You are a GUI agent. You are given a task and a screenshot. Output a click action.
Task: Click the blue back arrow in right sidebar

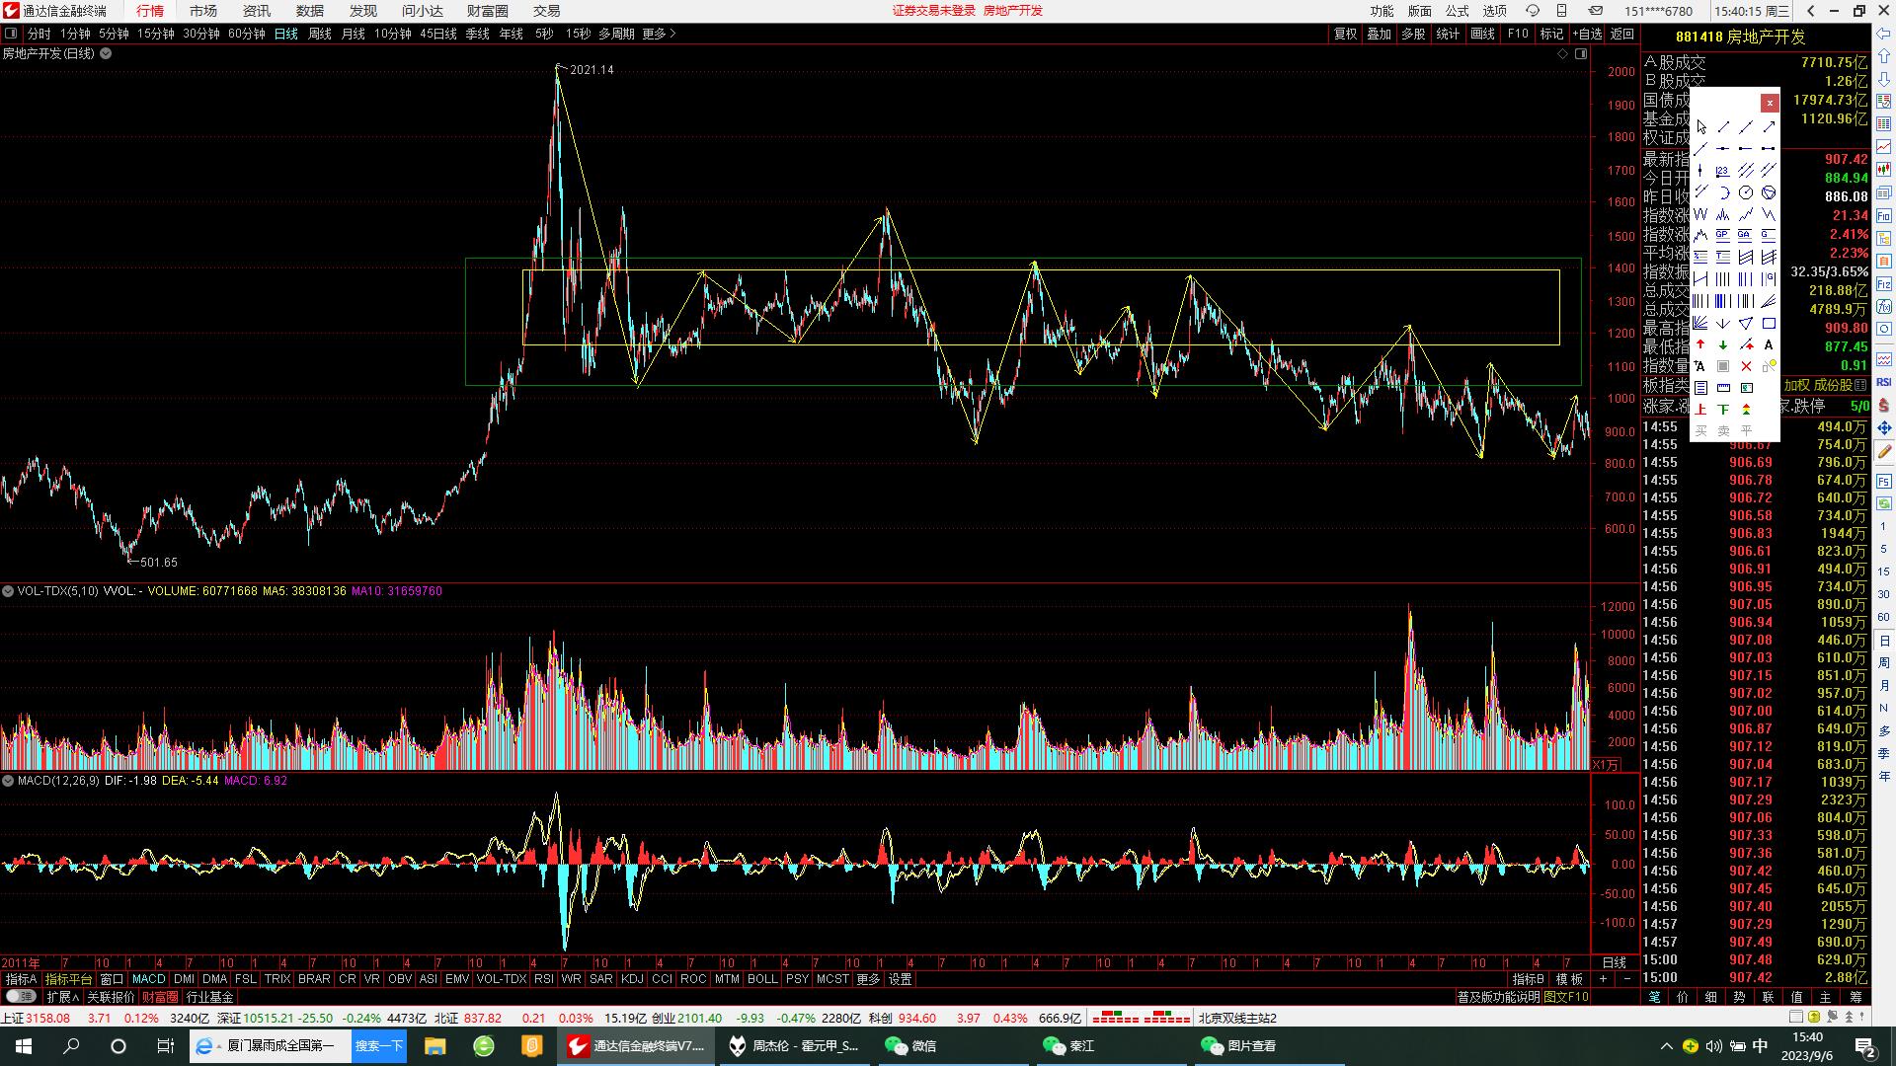pos(1884,35)
